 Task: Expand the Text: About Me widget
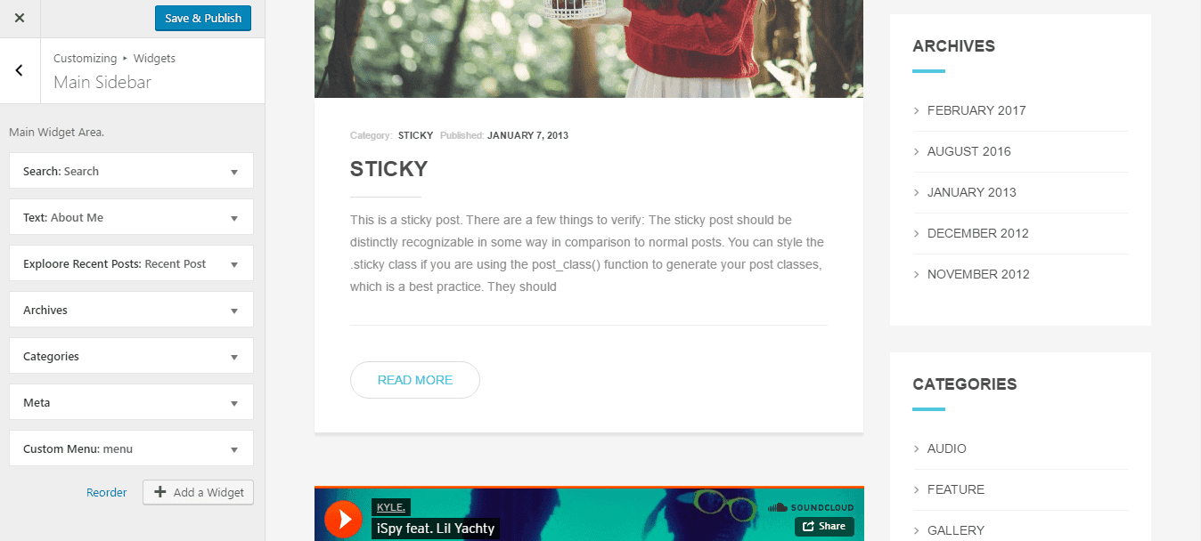tap(131, 217)
